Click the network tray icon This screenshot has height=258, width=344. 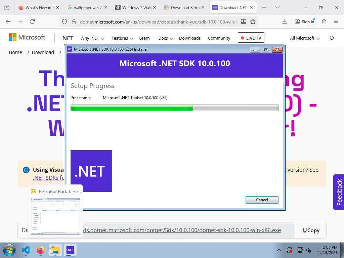coord(300,250)
